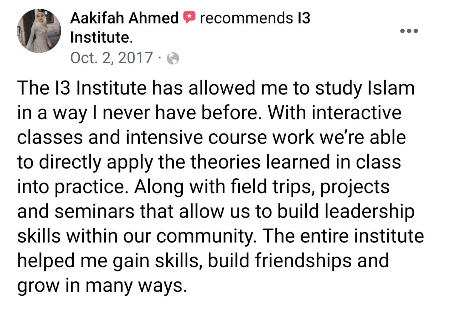Click the line 'helped me gain skills'
Image resolution: width=456 pixels, height=322 pixels.
203,261
